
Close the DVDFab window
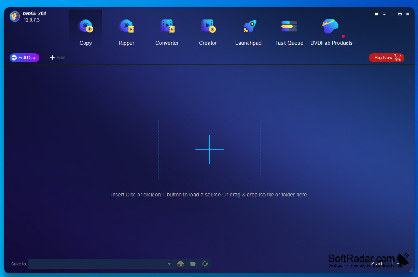pos(408,14)
